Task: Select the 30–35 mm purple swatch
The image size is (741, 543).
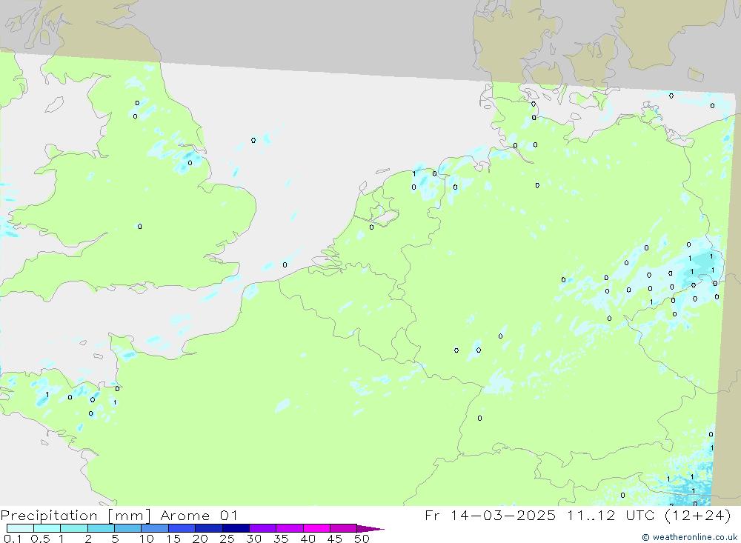Action: click(262, 528)
